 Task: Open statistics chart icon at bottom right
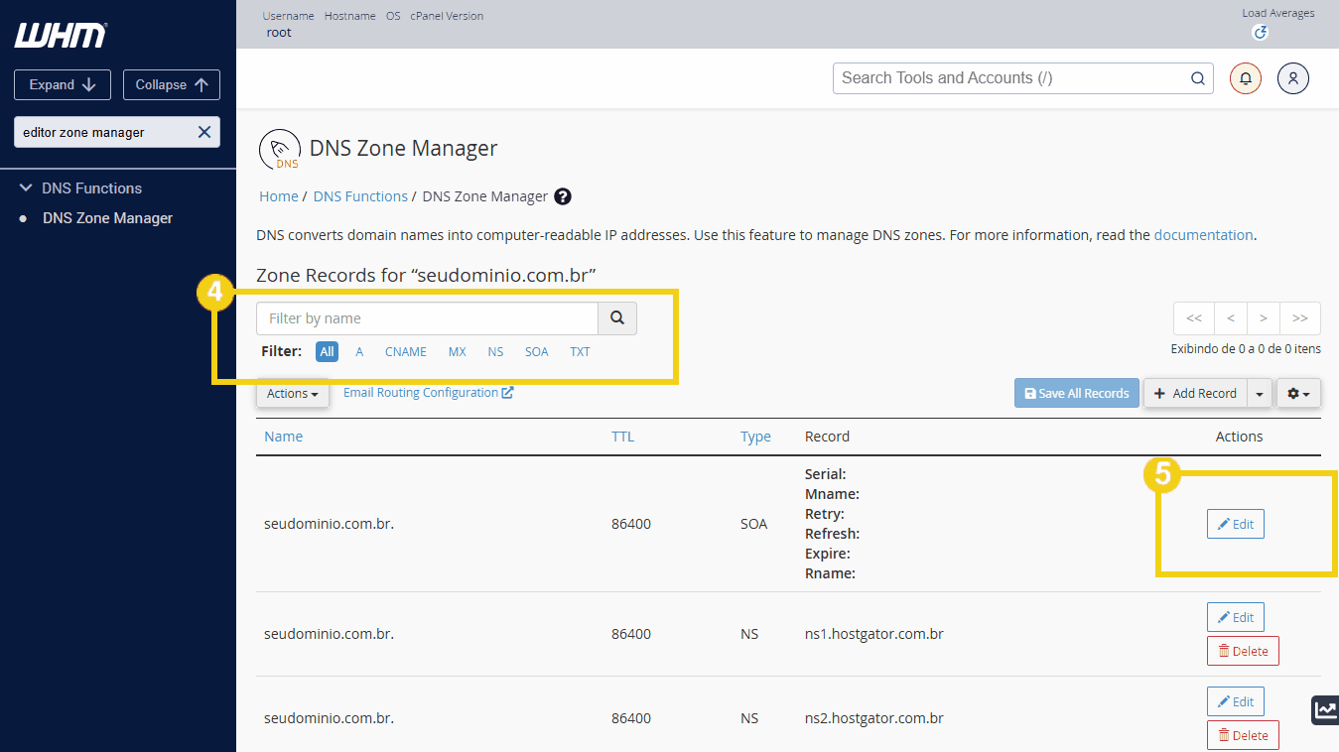coord(1325,710)
